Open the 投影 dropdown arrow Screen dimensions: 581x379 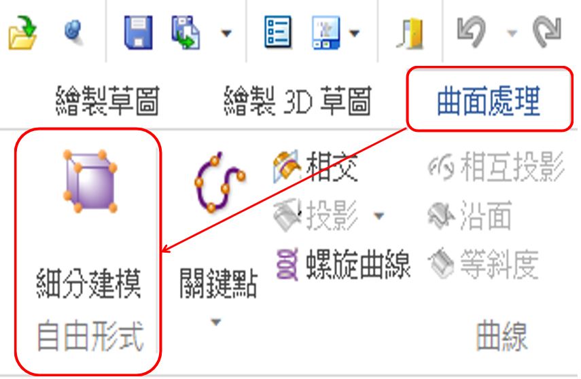pyautogui.click(x=378, y=215)
